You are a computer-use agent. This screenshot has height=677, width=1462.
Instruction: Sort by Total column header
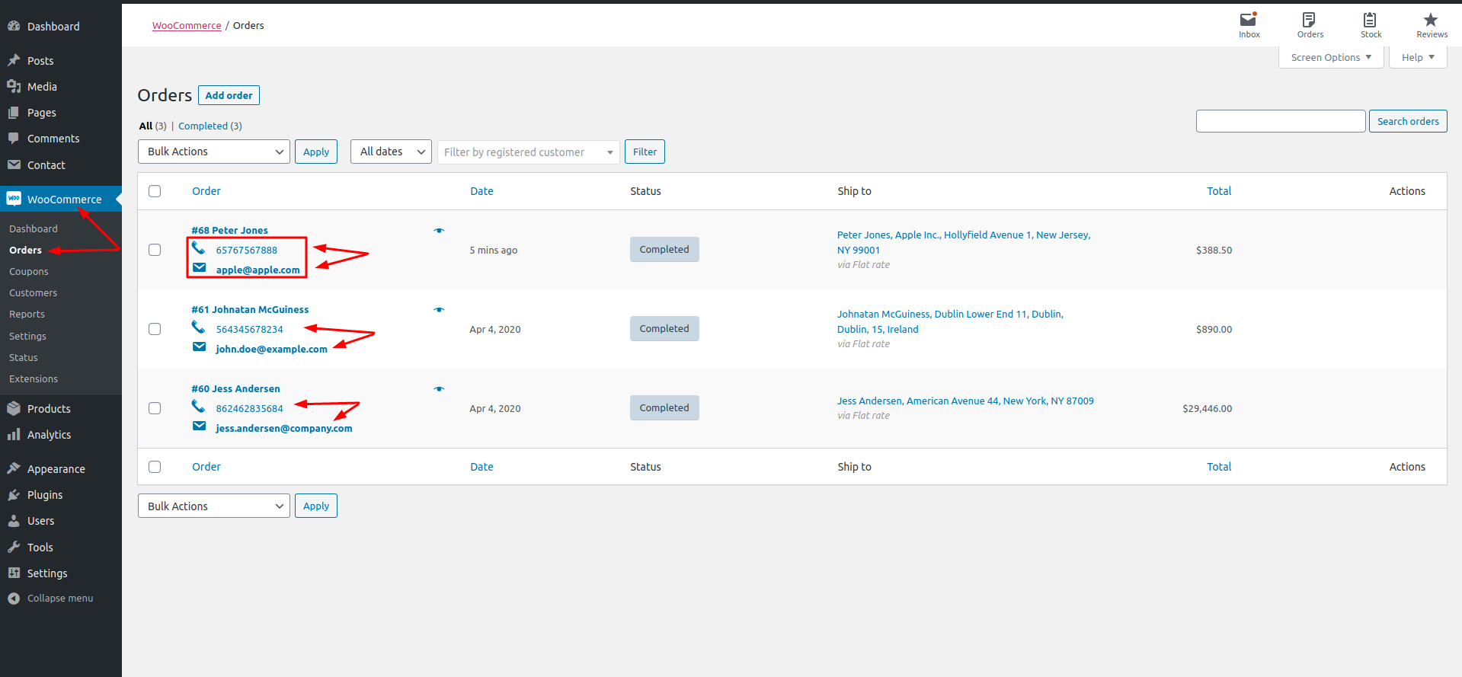[1219, 191]
